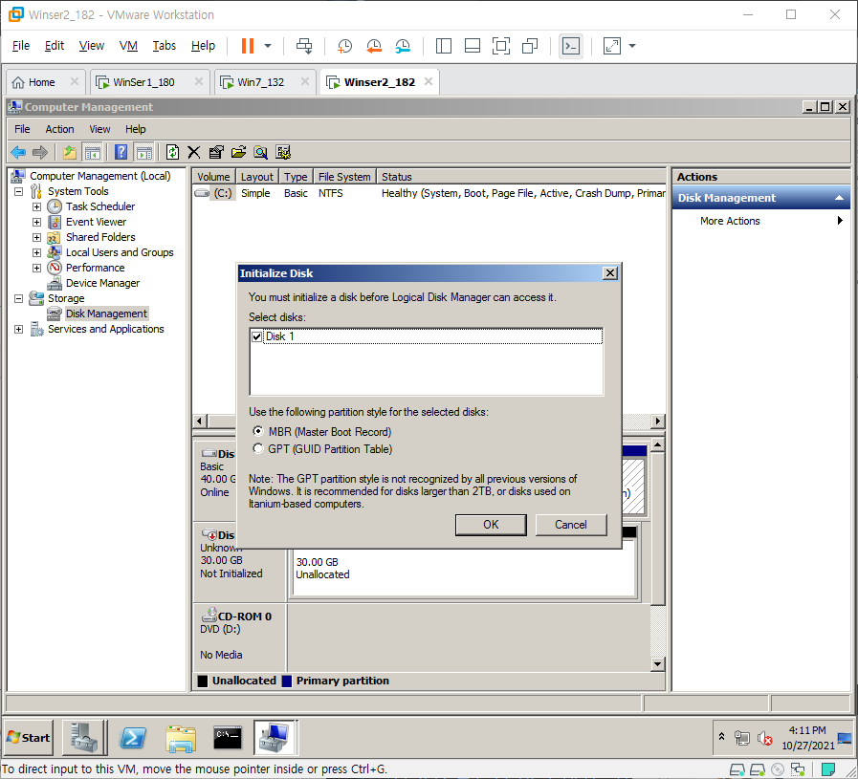This screenshot has height=779, width=858.
Task: Collapse the Storage tree node
Action: click(18, 298)
